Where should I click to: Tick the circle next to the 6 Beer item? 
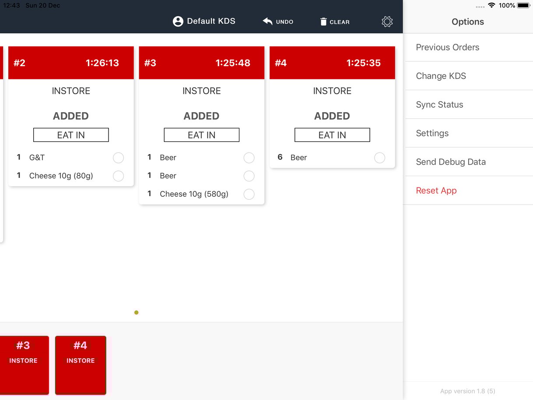point(379,158)
